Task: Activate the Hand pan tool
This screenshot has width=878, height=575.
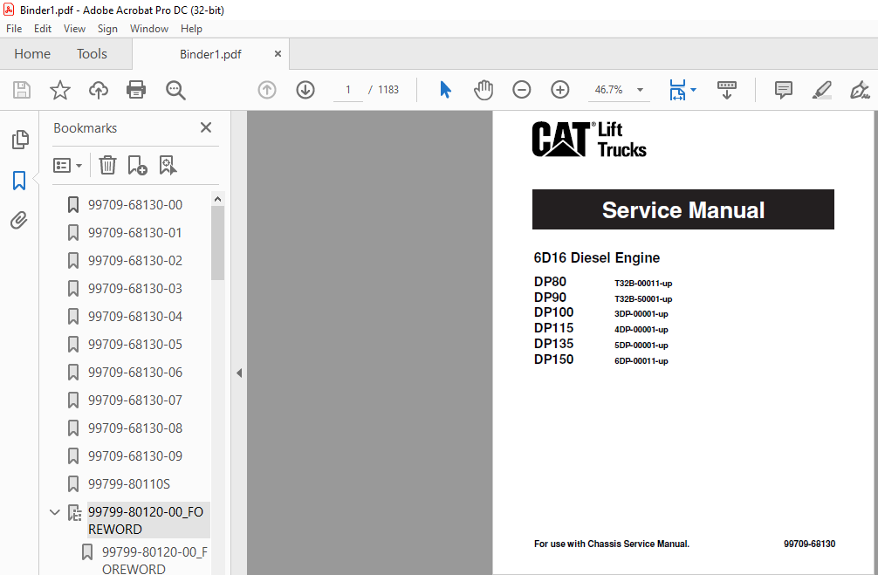Action: pos(484,90)
